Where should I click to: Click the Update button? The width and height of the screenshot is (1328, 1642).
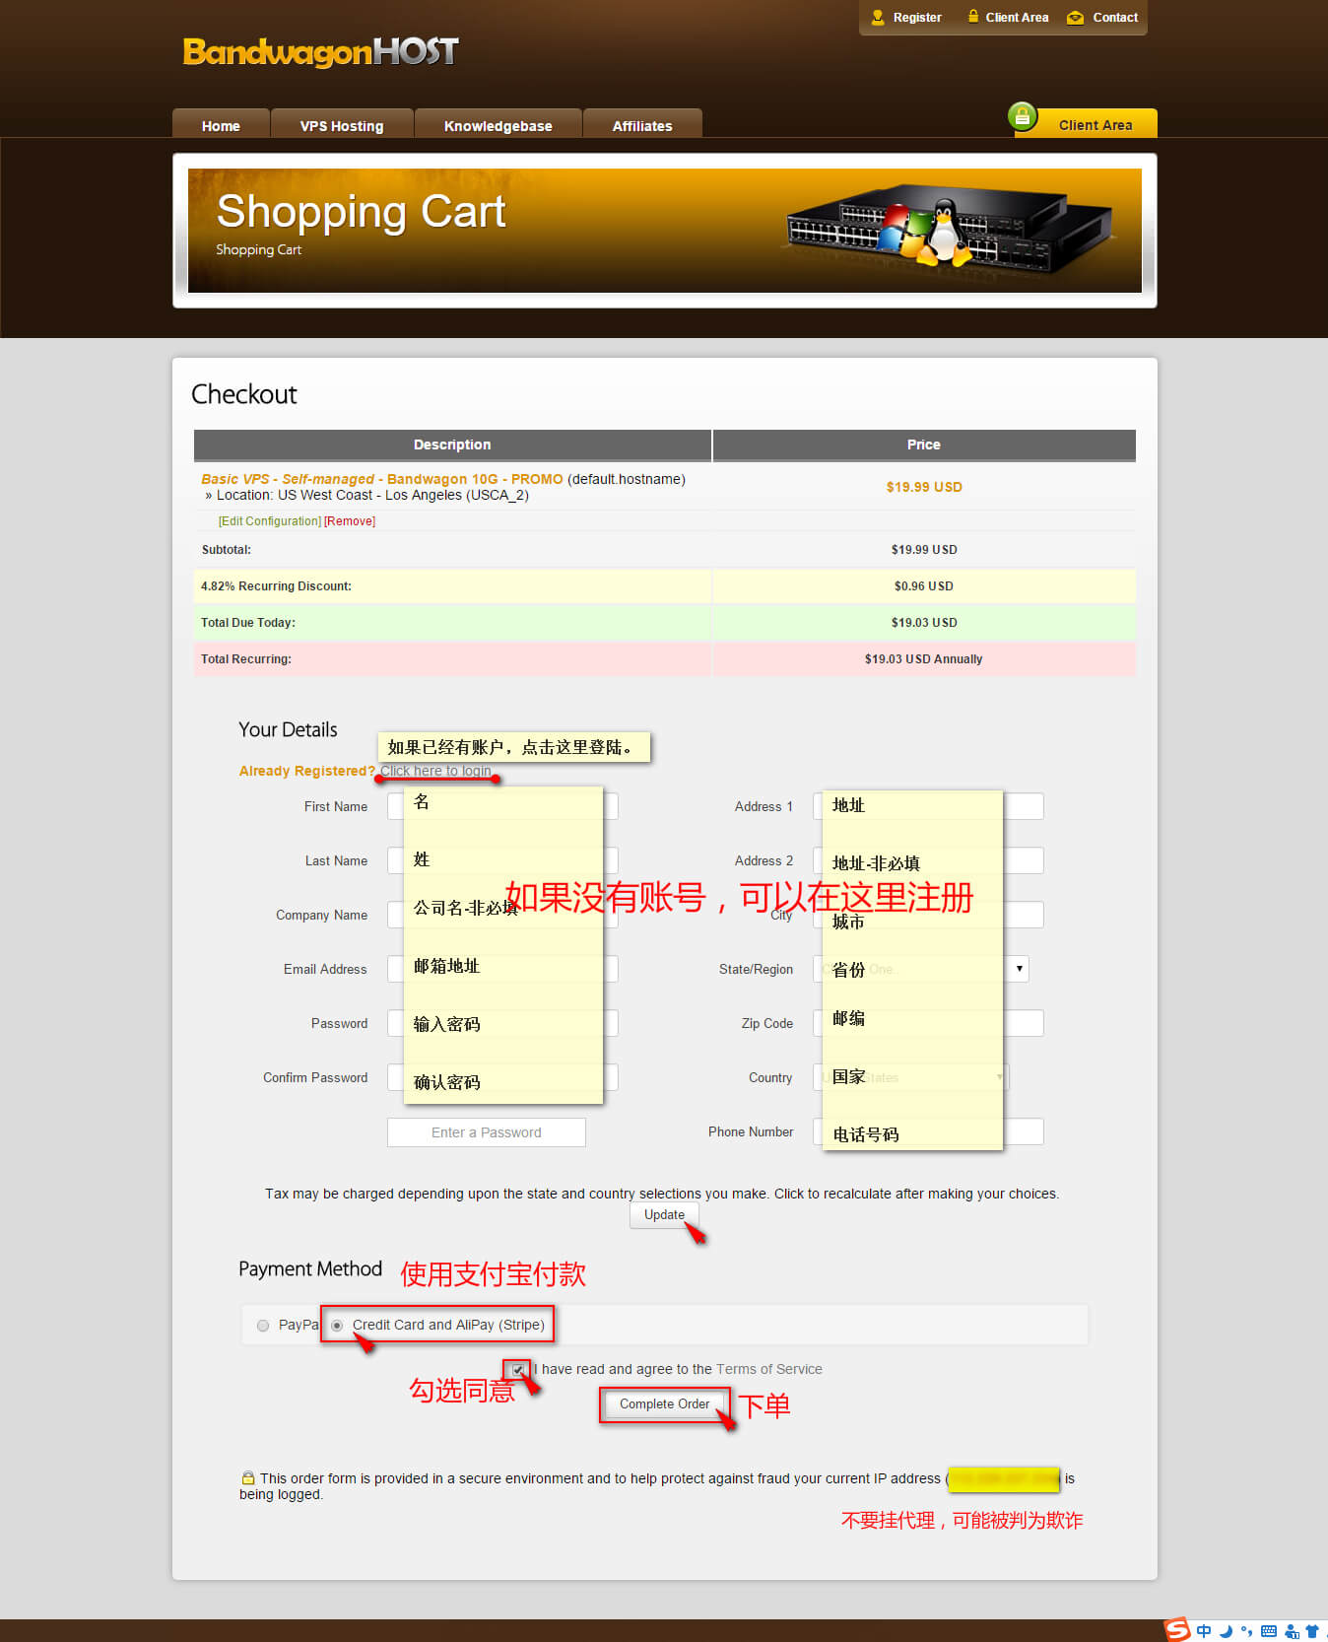point(664,1215)
